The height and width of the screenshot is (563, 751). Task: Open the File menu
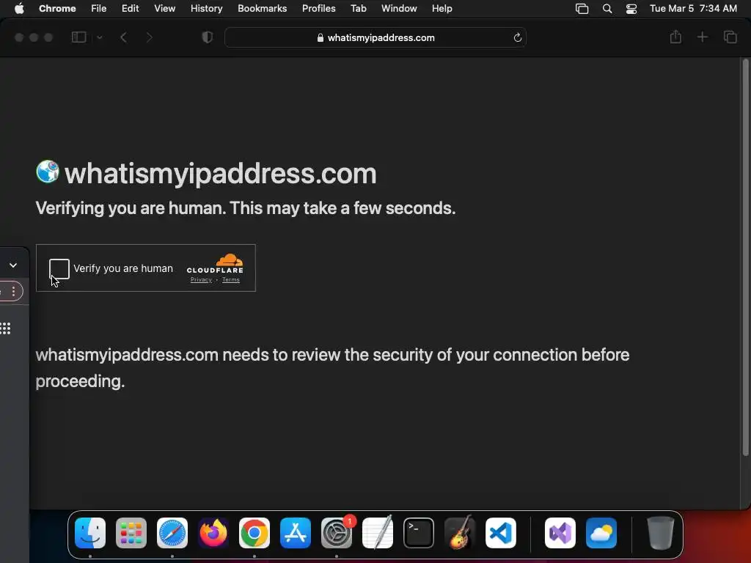click(99, 9)
